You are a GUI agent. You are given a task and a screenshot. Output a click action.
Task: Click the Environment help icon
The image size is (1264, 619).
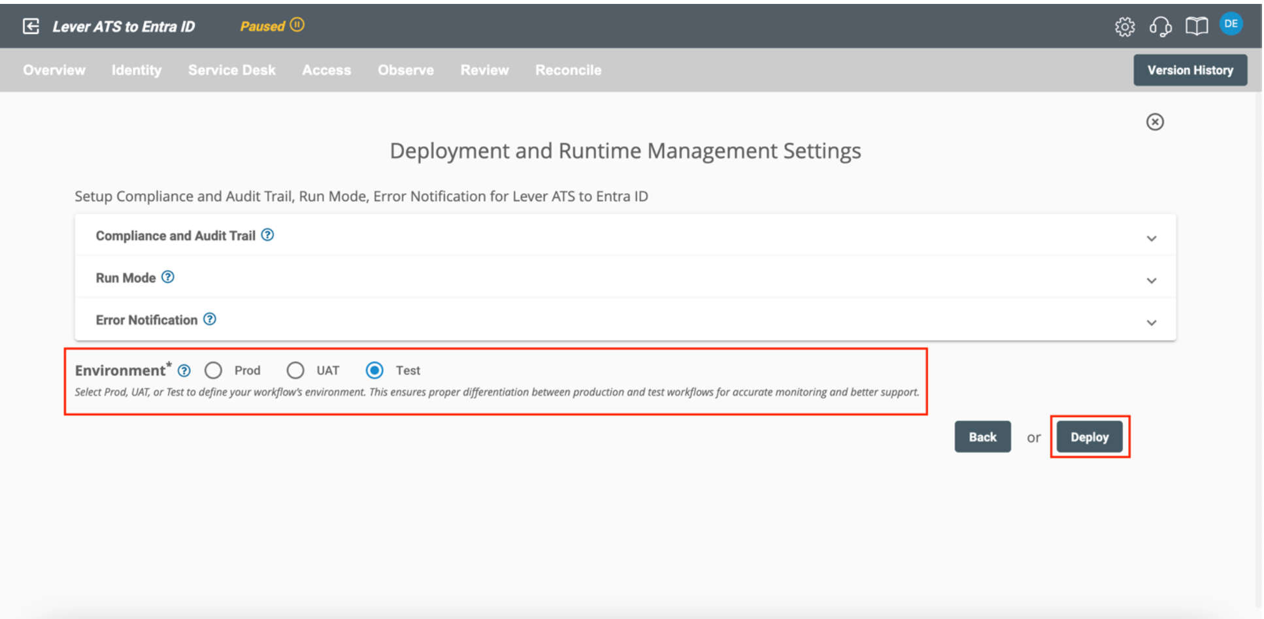(184, 371)
